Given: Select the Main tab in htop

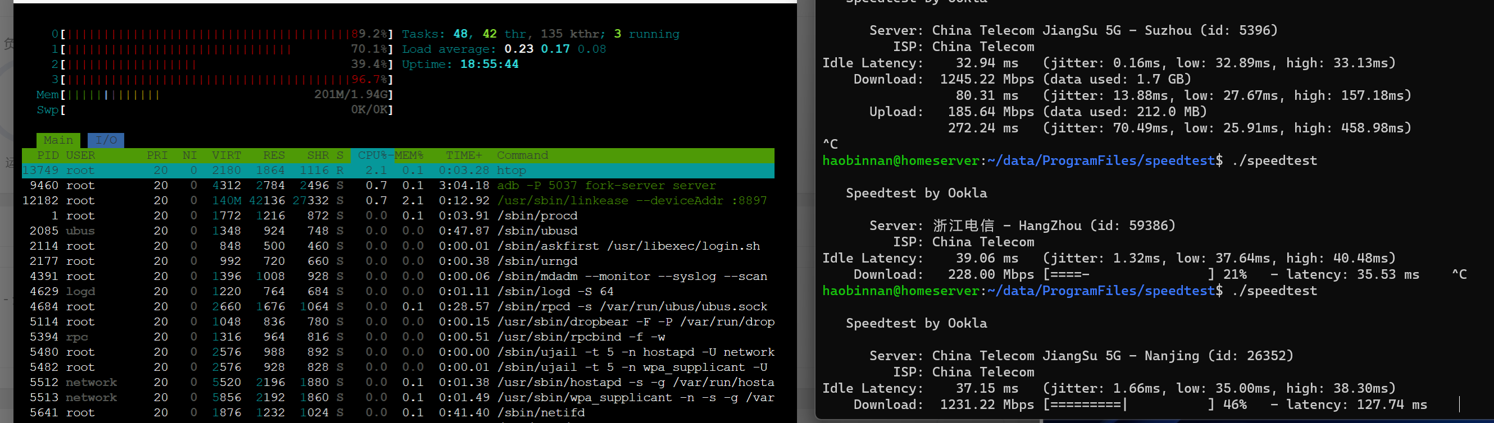Looking at the screenshot, I should [58, 140].
